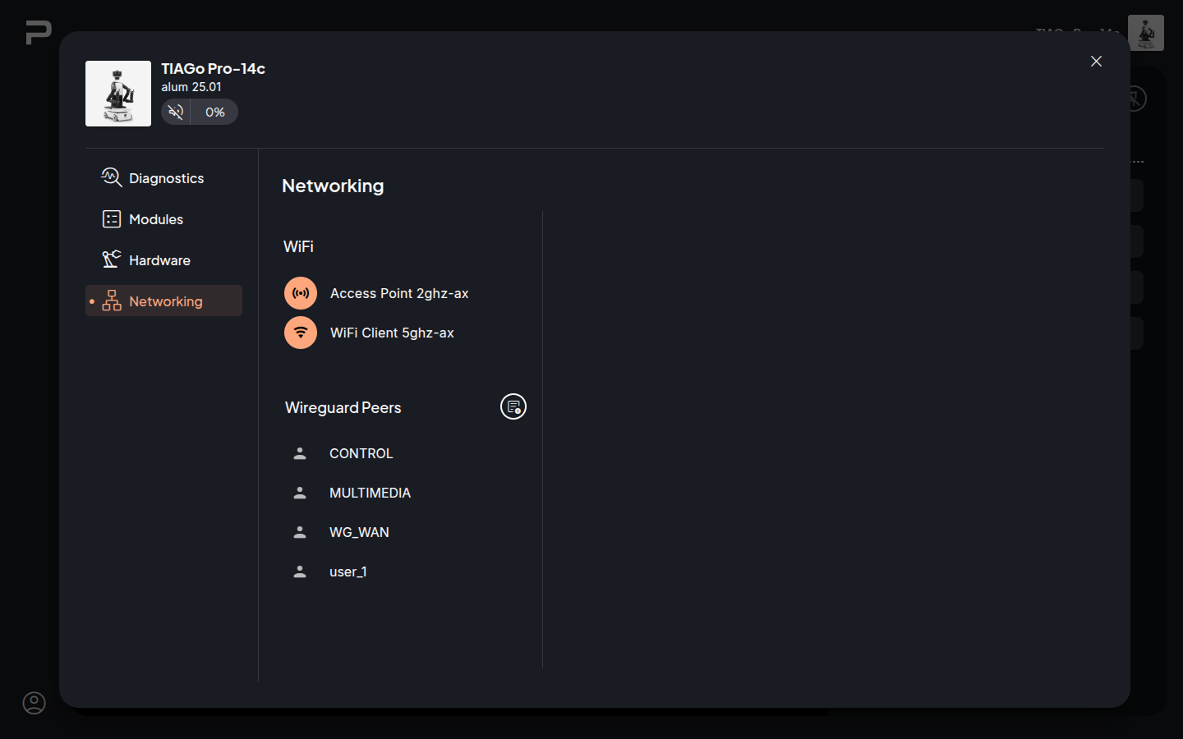Click the robot avatar in top right corner
This screenshot has width=1183, height=739.
coord(1145,33)
